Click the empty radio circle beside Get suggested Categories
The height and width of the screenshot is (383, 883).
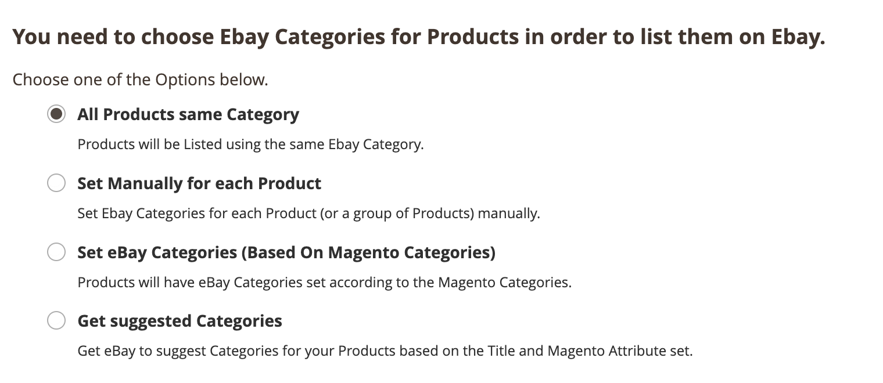[56, 320]
